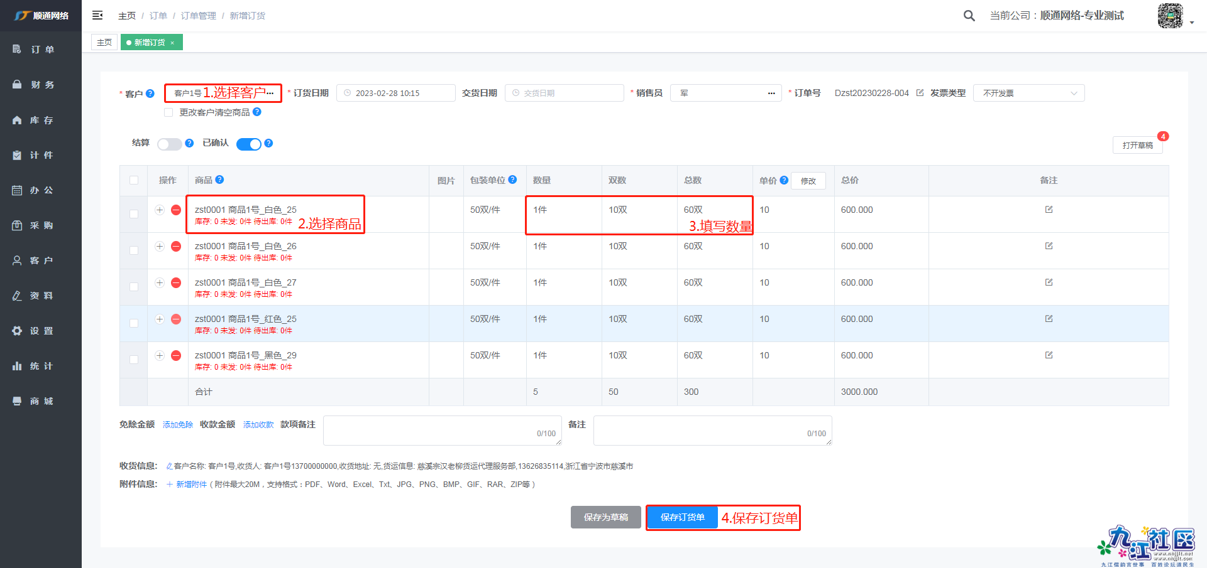Click the search magnifier icon in header

tap(969, 16)
